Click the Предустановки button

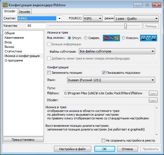tap(23, 140)
